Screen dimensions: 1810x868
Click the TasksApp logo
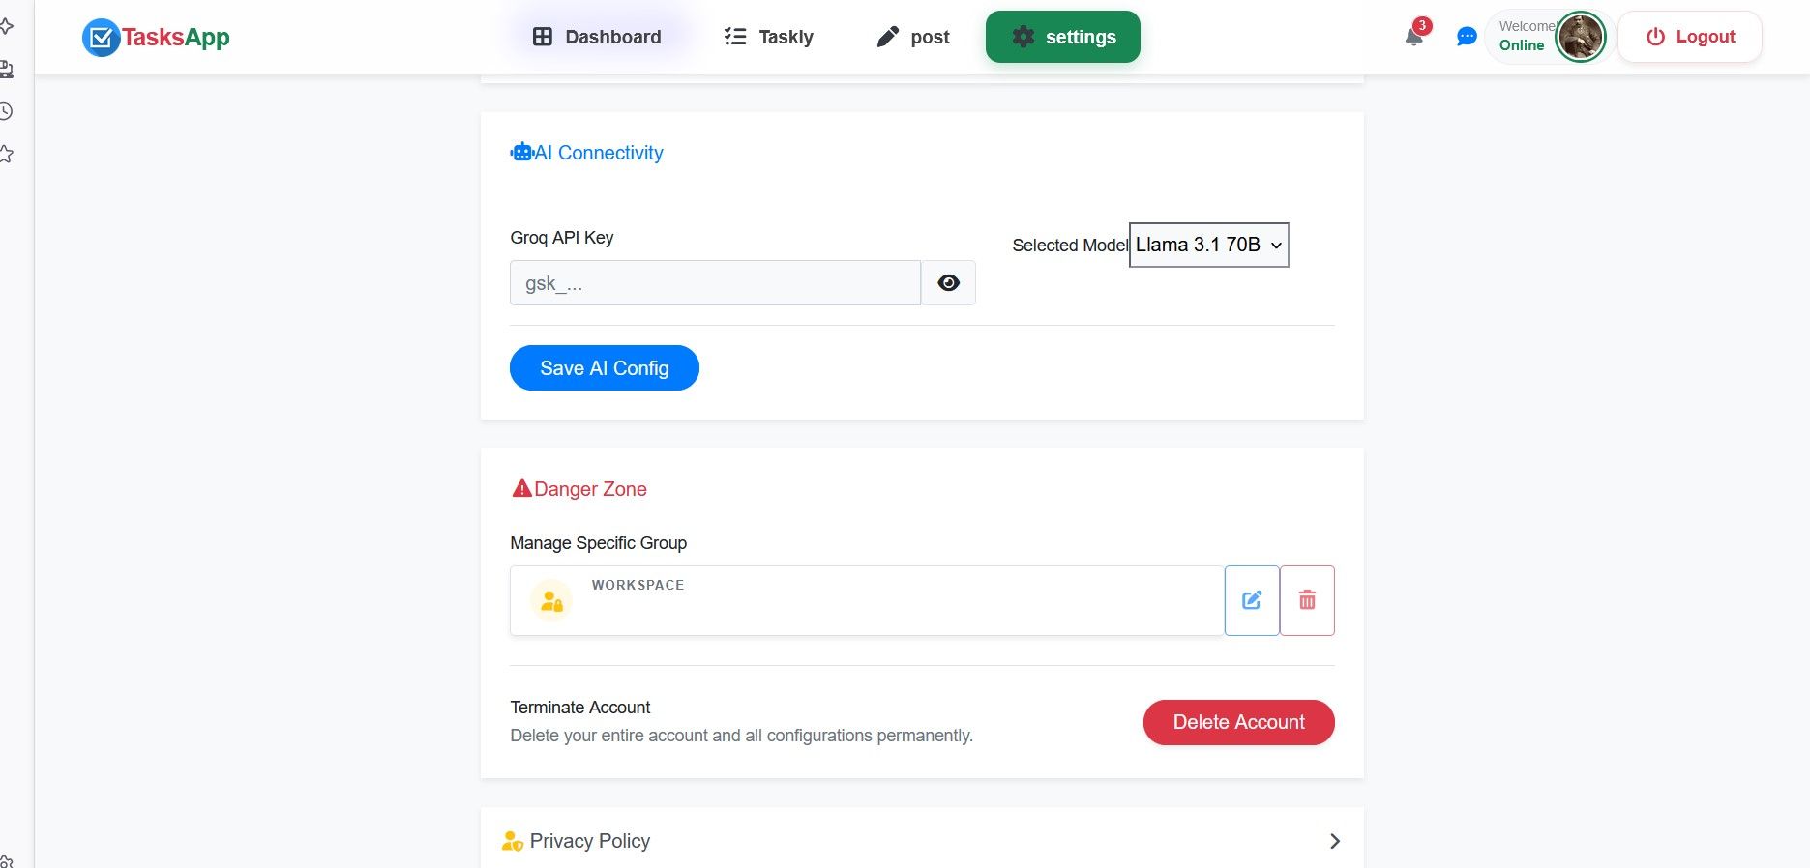(157, 38)
